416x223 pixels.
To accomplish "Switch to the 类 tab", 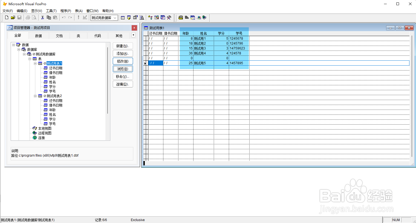I will coord(79,36).
